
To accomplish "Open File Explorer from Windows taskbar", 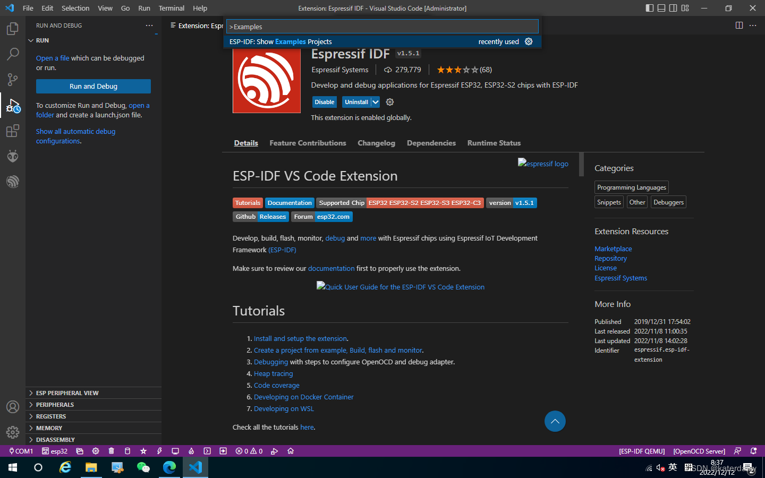I will pyautogui.click(x=91, y=467).
